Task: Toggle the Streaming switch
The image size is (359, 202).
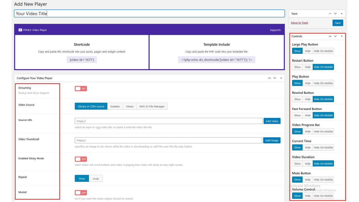Action: (x=81, y=89)
